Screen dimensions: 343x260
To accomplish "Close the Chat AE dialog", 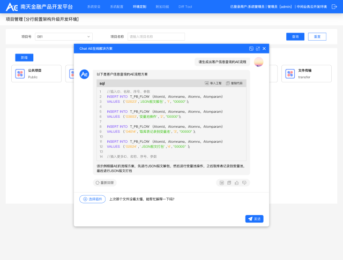I will click(264, 48).
